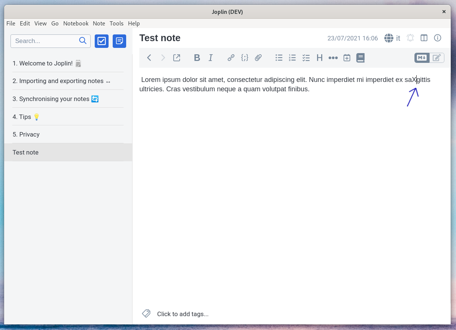Open note '5. Privacy'
This screenshot has width=456, height=330.
click(x=68, y=134)
